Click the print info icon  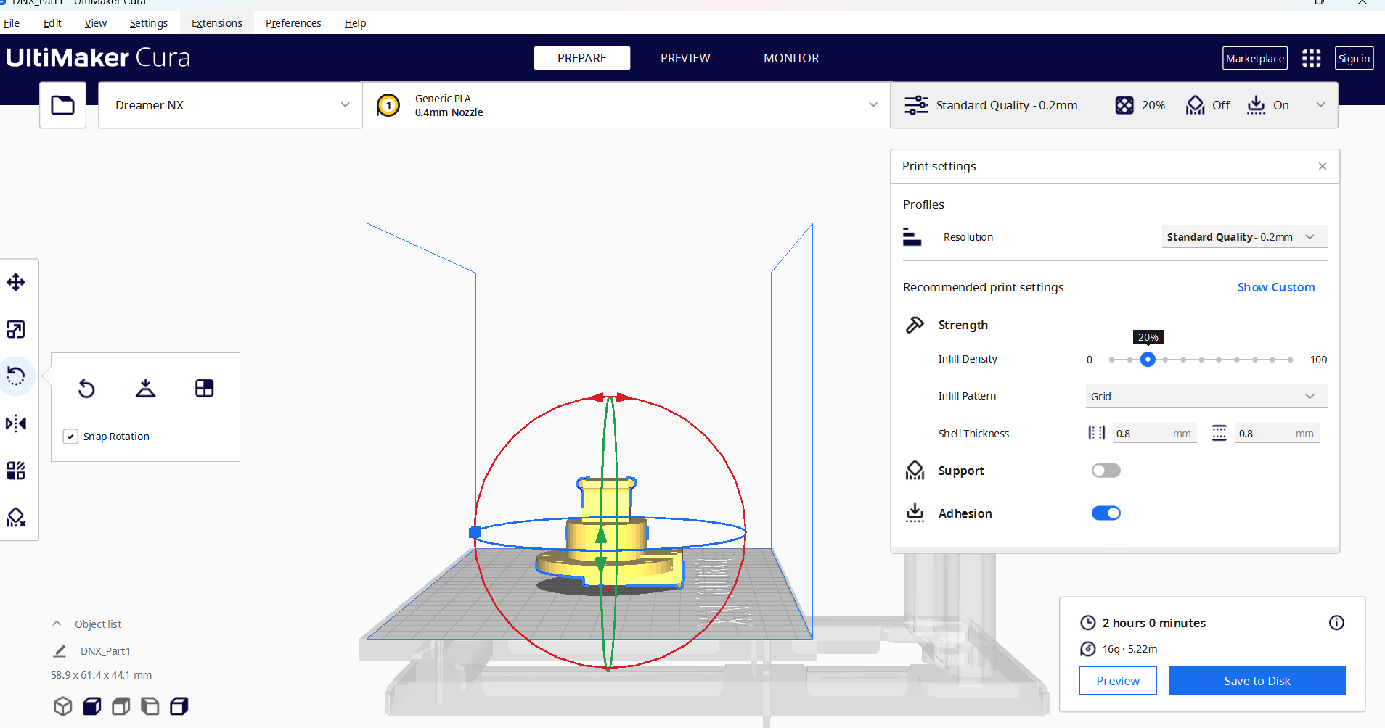point(1336,623)
